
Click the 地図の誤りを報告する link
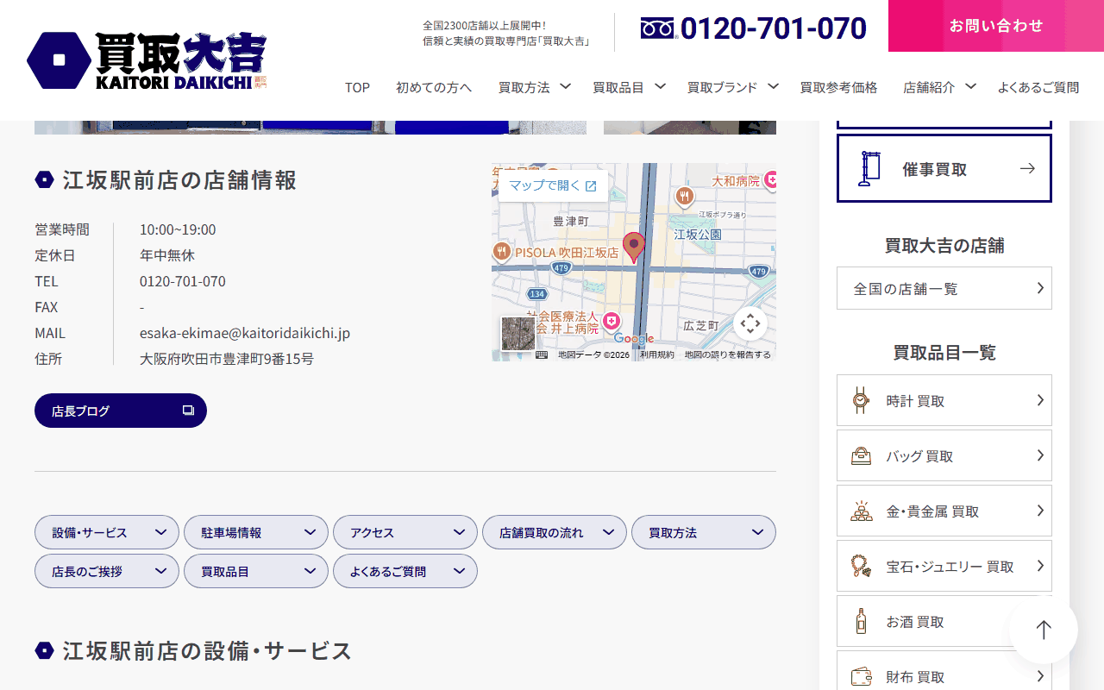click(x=728, y=354)
